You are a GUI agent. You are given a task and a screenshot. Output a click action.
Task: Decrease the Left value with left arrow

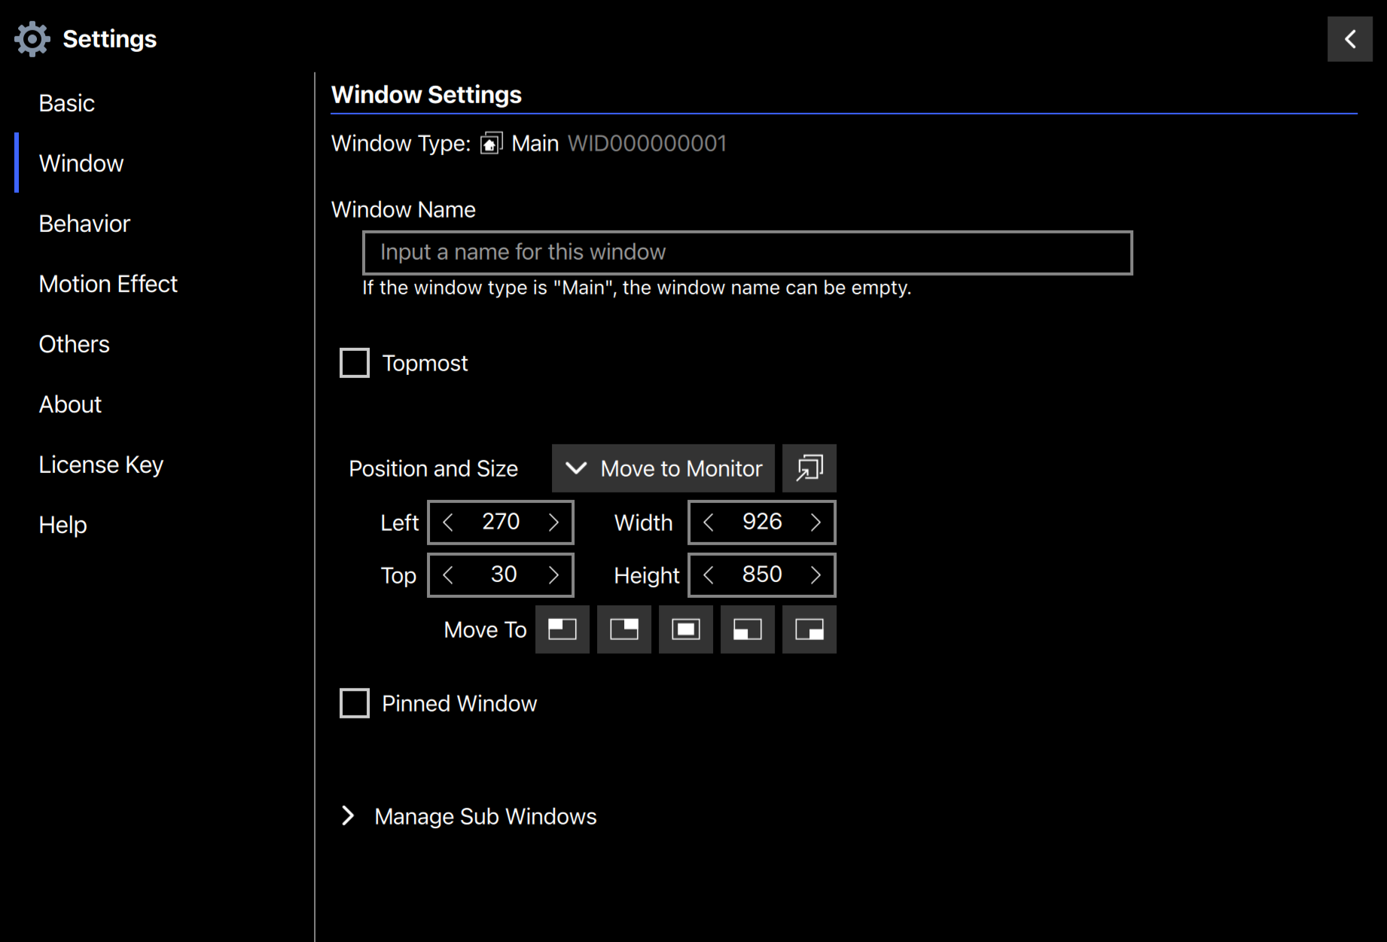point(448,523)
